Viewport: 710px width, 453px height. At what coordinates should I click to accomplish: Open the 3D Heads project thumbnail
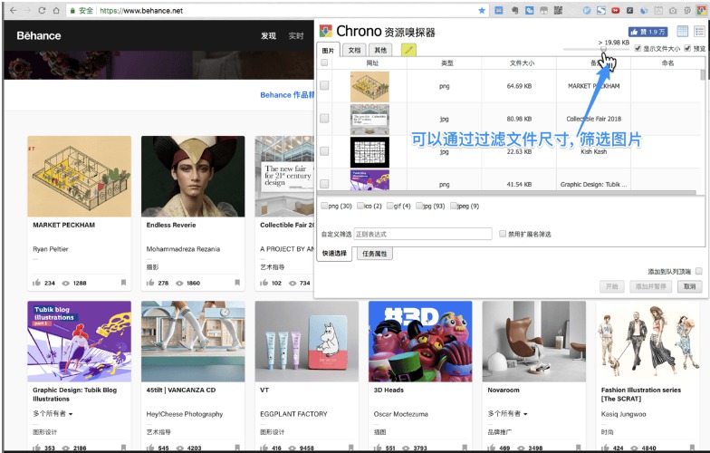coord(420,342)
